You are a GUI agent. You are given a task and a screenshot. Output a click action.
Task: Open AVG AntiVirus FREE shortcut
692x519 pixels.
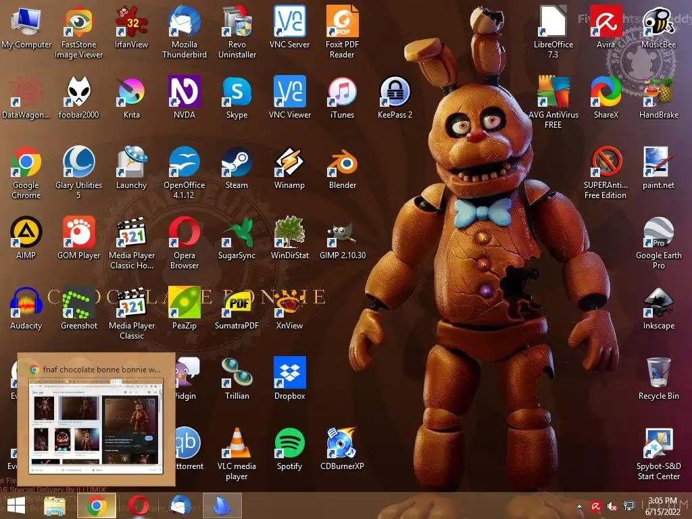(553, 103)
